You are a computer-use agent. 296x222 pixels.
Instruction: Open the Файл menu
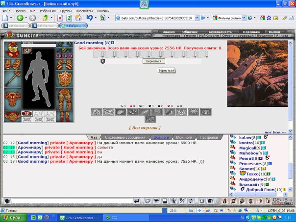click(6, 11)
